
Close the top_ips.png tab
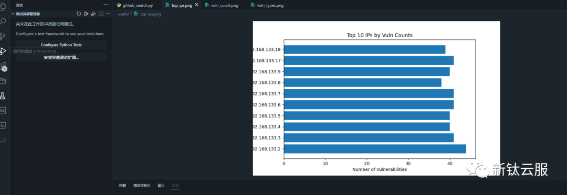197,5
